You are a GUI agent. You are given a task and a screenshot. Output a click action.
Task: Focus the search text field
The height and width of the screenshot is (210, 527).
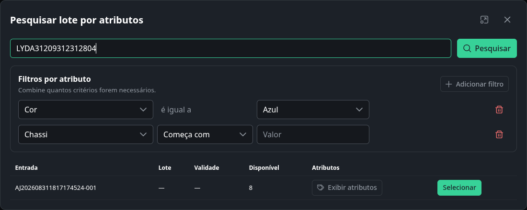click(230, 48)
